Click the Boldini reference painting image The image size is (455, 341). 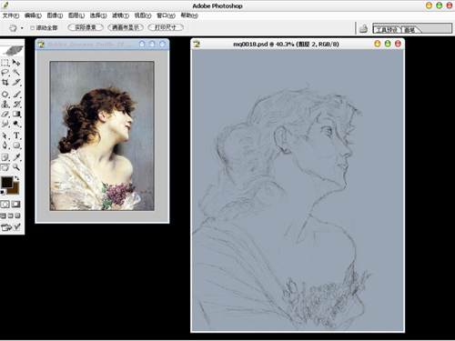pyautogui.click(x=102, y=135)
